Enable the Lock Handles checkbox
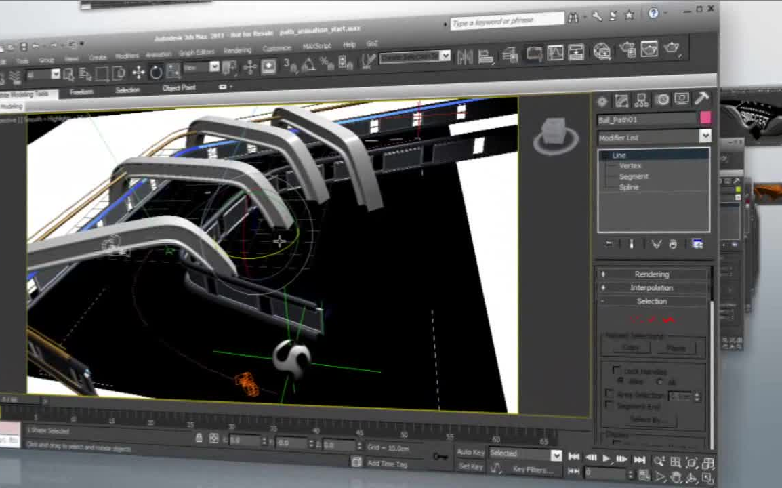This screenshot has width=782, height=488. coord(616,370)
